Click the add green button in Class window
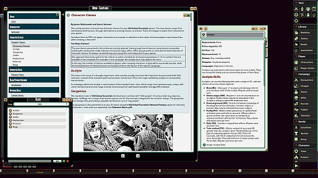This screenshot has height=178, width=318. point(64,161)
